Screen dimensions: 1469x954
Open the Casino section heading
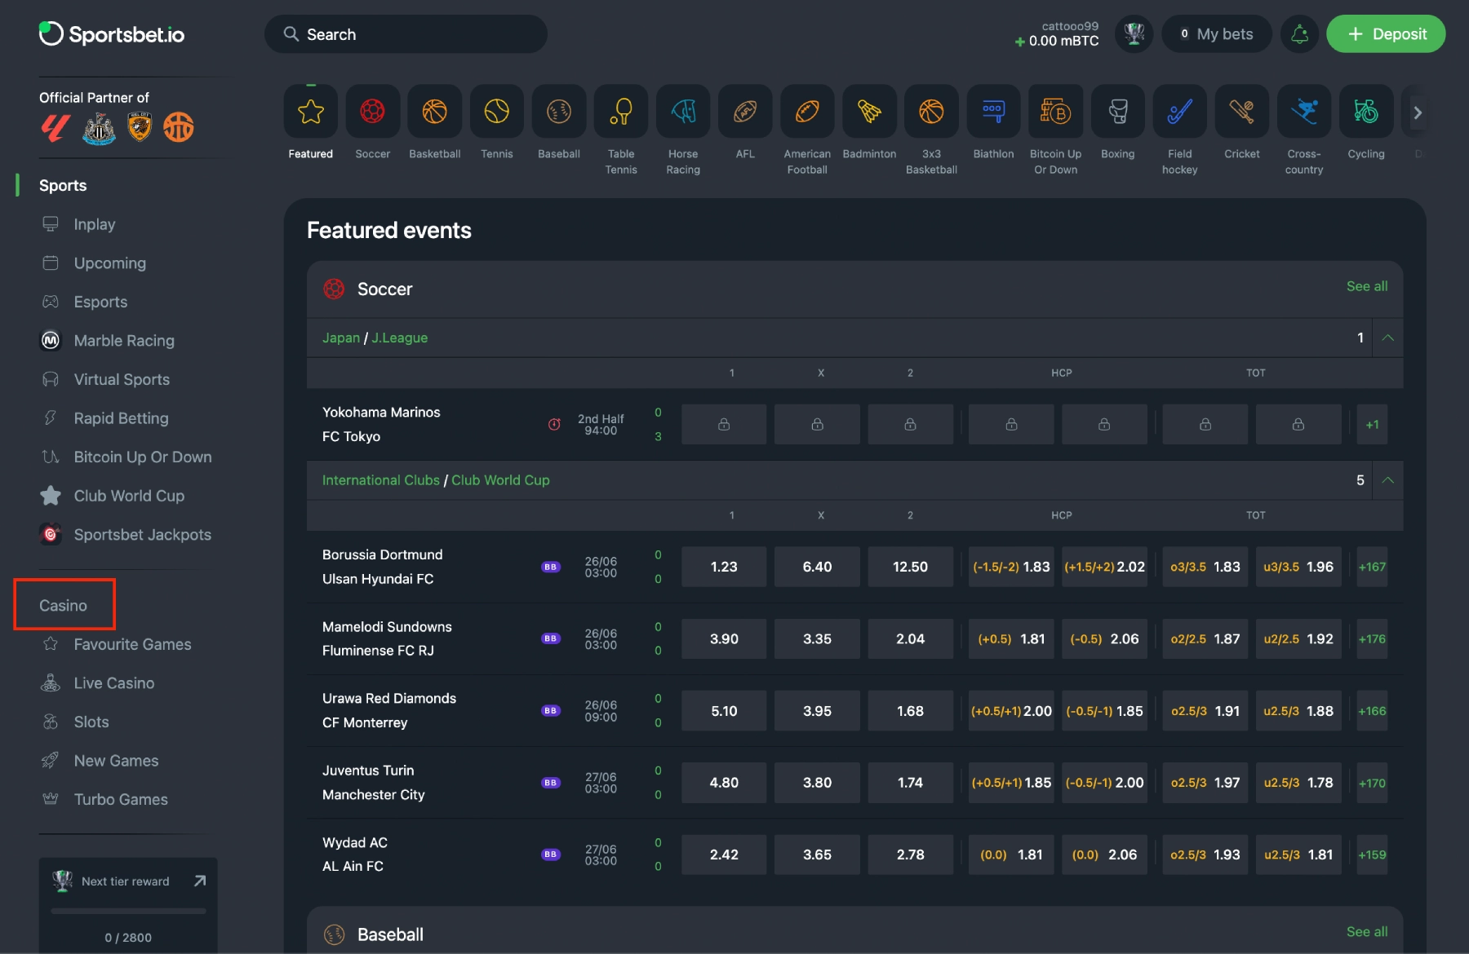point(64,606)
